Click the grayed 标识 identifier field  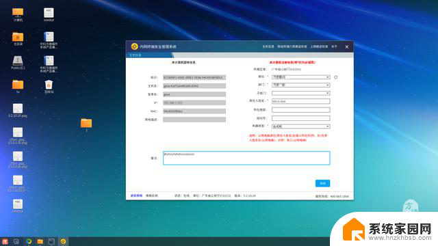(x=194, y=77)
